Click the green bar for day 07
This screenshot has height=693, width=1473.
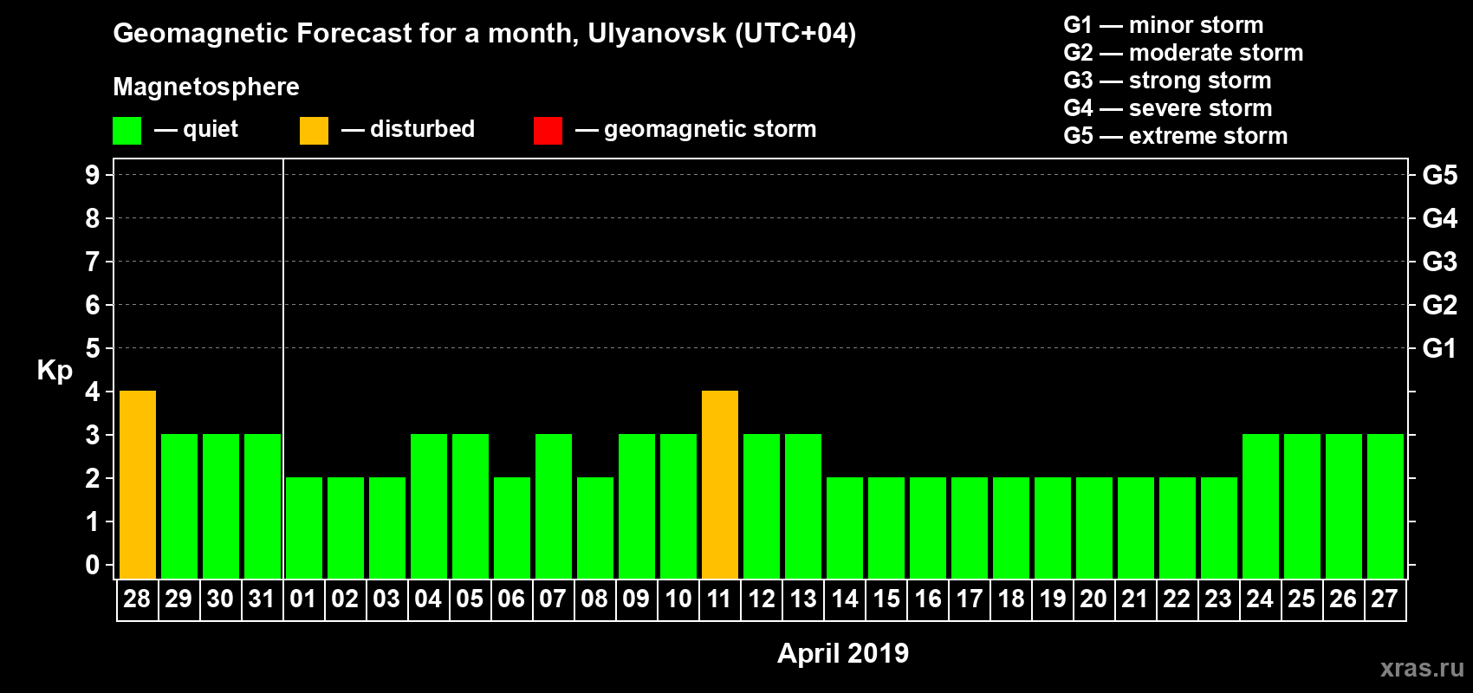pyautogui.click(x=554, y=507)
